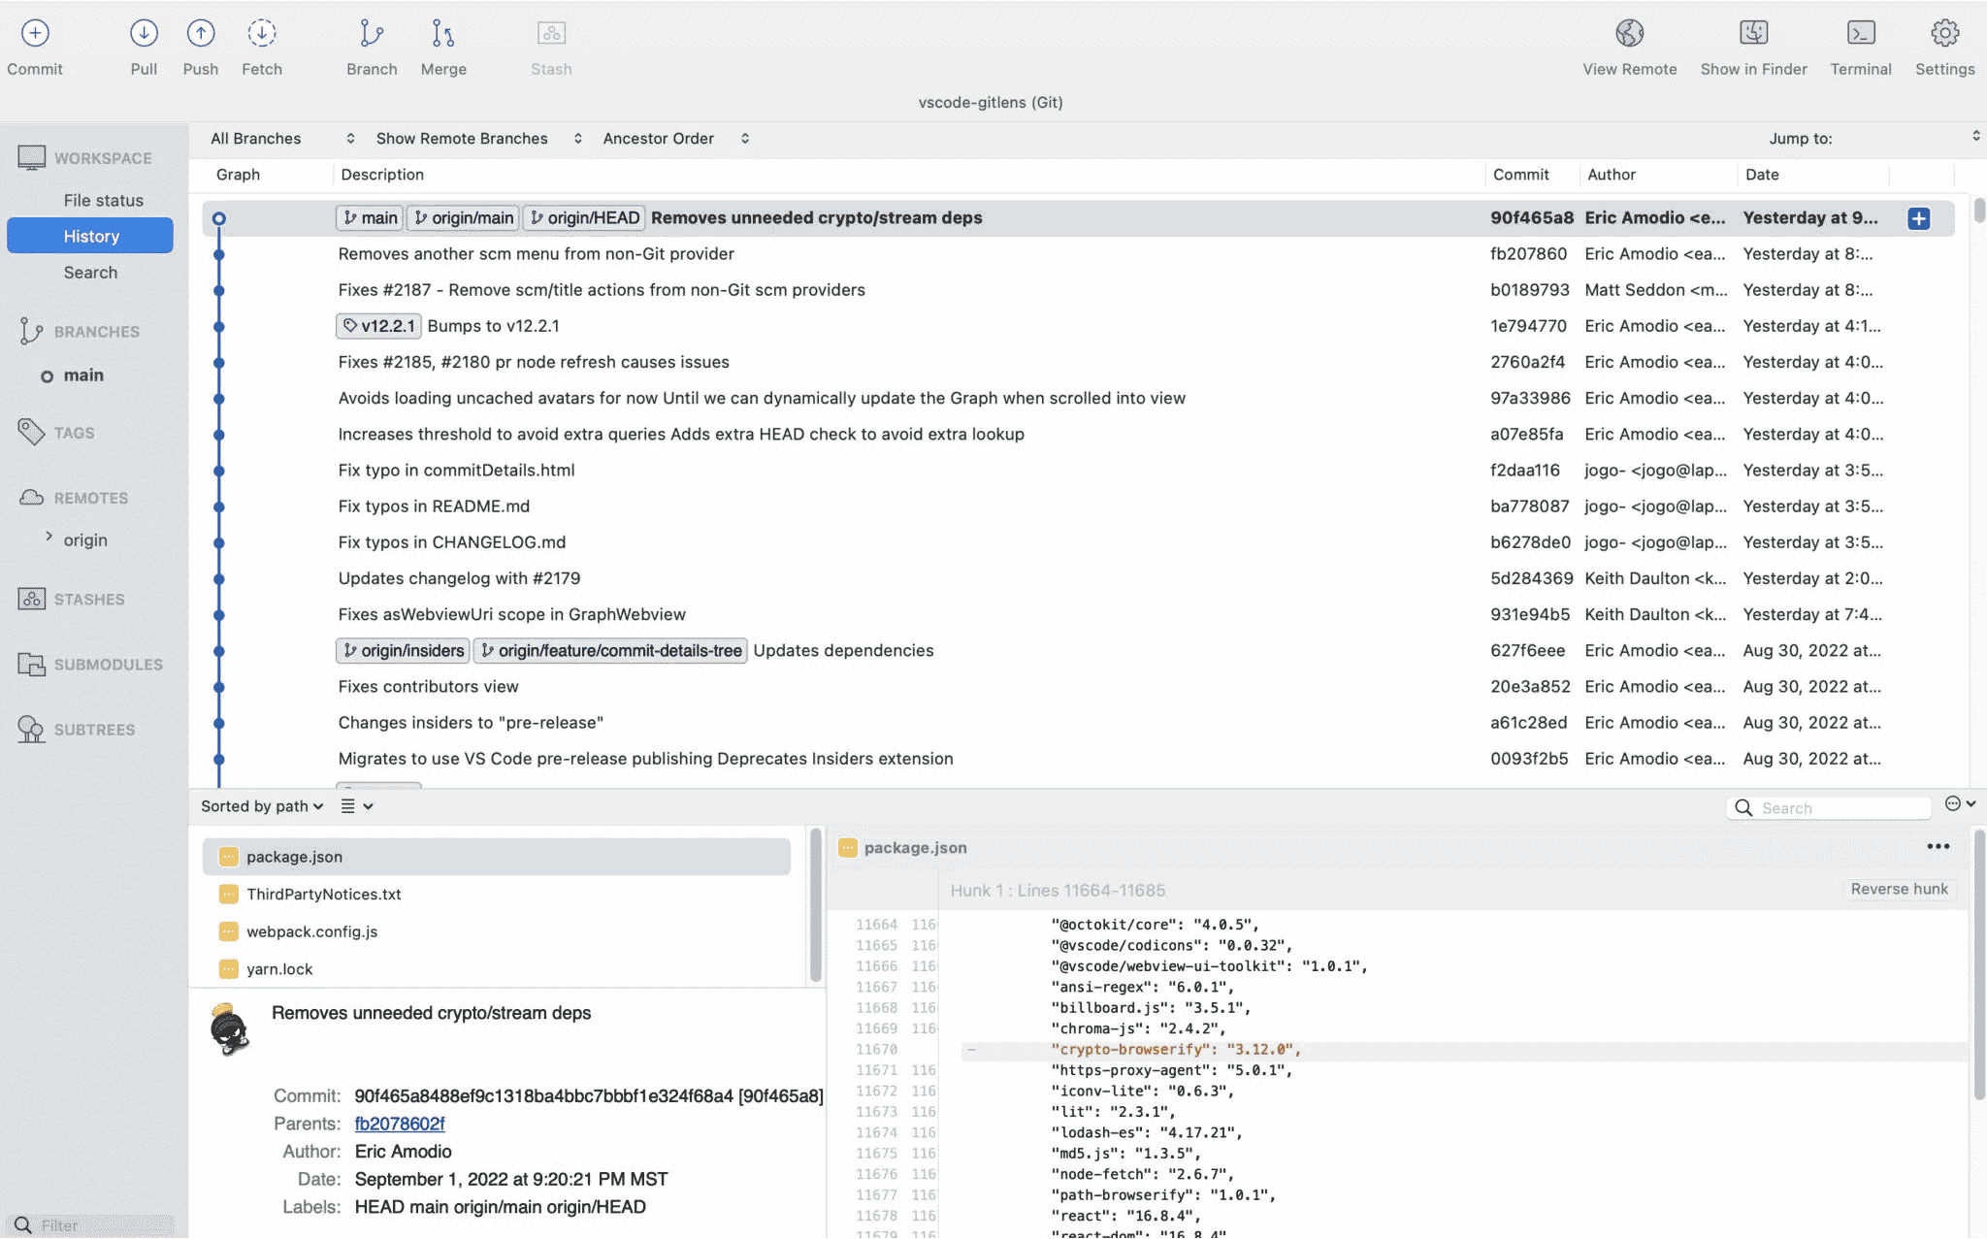Open parent commit fb2078602f link
This screenshot has width=1987, height=1239.
tap(399, 1124)
